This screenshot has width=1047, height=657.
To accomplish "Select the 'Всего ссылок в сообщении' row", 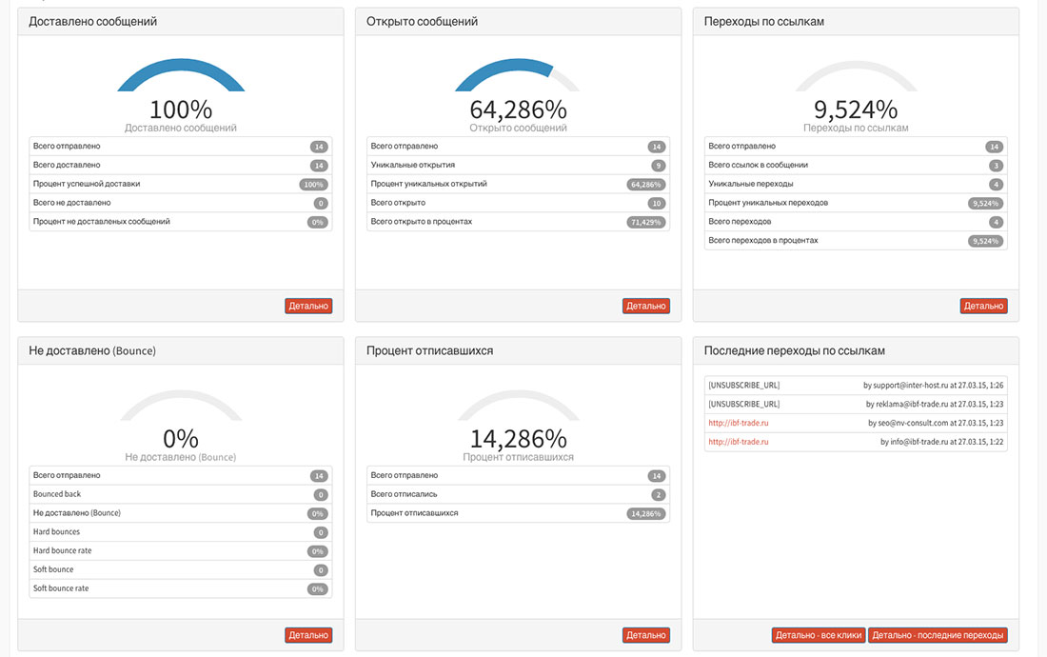I will click(x=856, y=165).
